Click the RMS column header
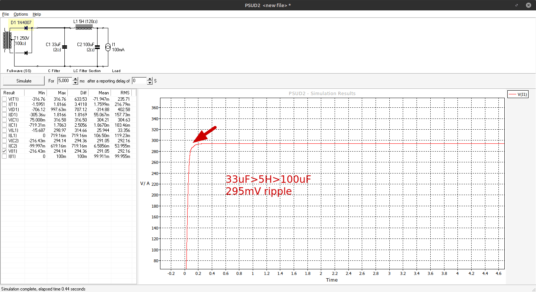Screen dimensions: 536x292 point(121,93)
